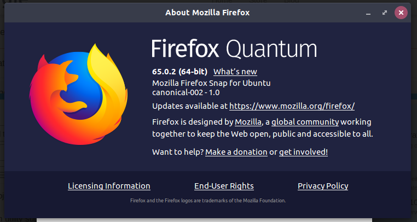The width and height of the screenshot is (417, 222).
Task: Click the Want to help? text
Action: (178, 152)
